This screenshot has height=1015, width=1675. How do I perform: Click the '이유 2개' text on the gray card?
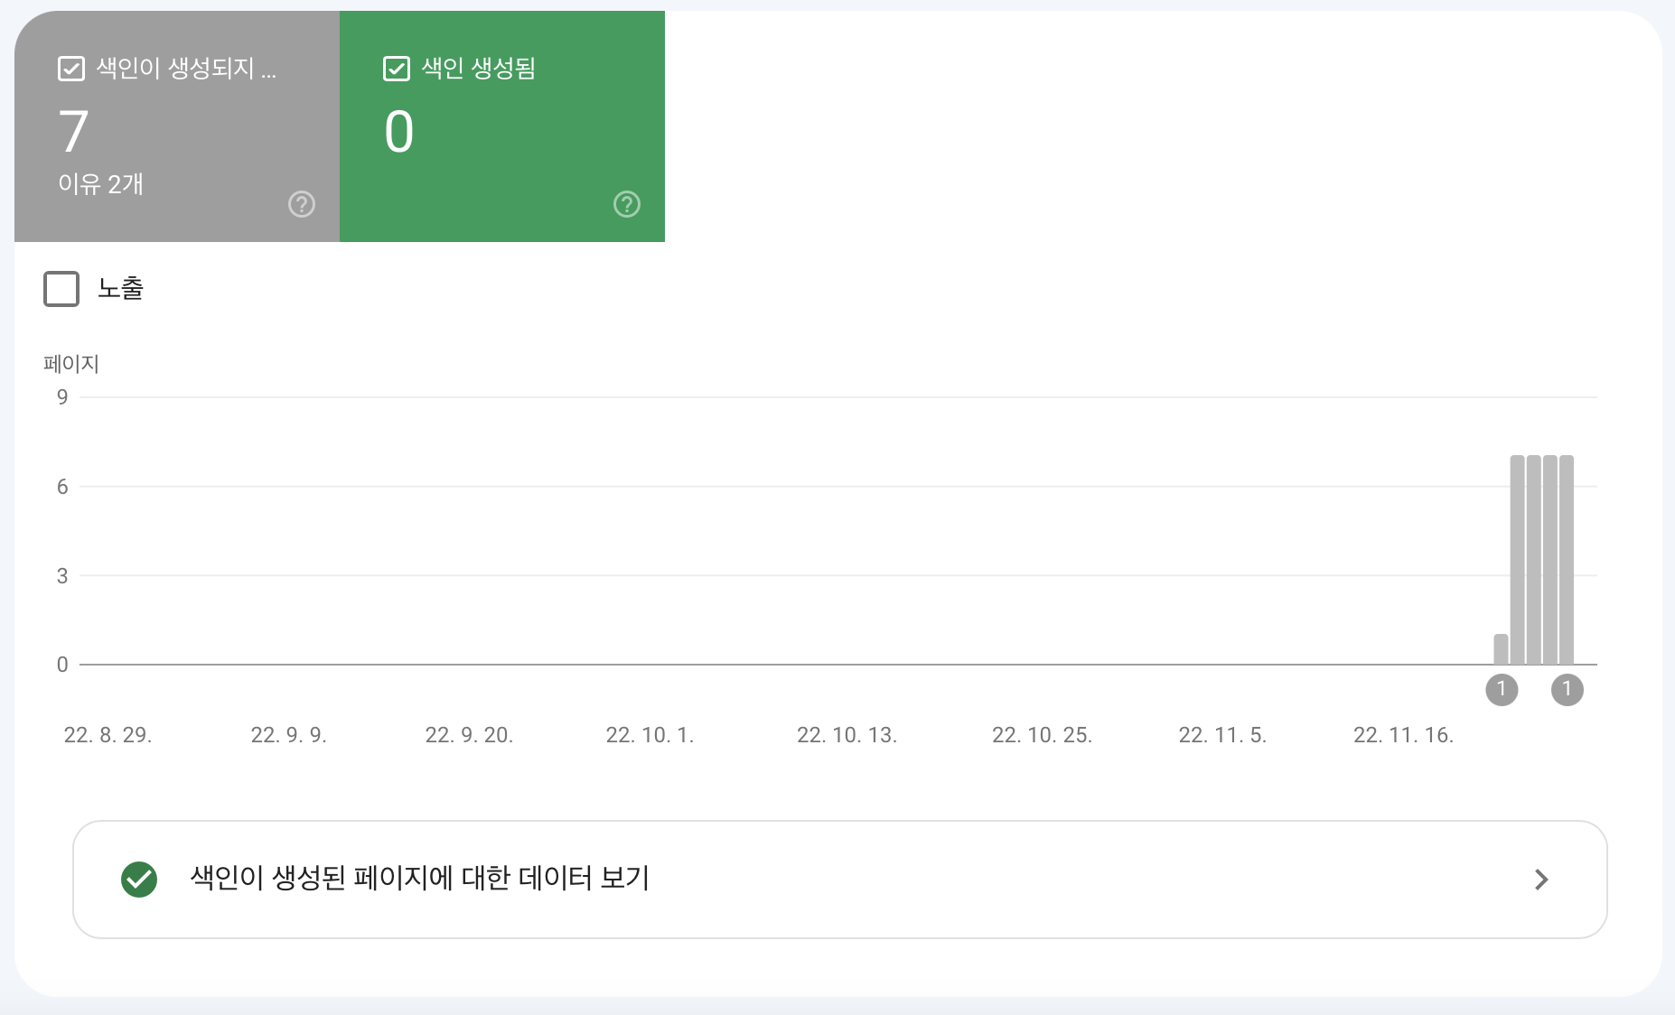[x=100, y=184]
